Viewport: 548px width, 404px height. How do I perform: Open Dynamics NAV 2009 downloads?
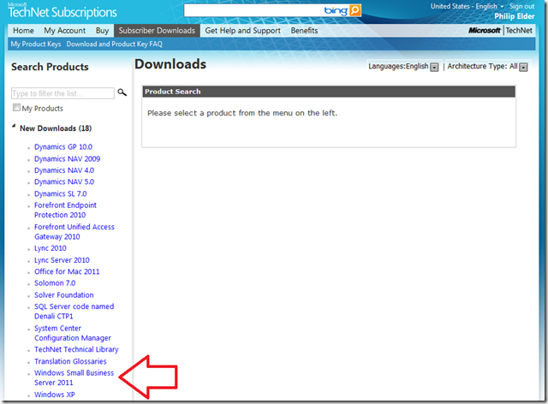(67, 158)
